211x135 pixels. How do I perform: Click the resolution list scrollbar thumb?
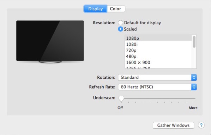click(194, 42)
